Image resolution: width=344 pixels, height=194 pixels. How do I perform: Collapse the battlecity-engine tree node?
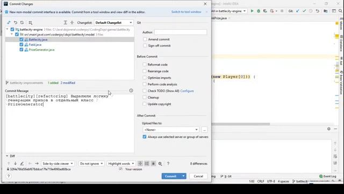coord(7,29)
